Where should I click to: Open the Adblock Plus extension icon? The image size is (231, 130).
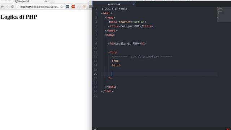point(73,6)
